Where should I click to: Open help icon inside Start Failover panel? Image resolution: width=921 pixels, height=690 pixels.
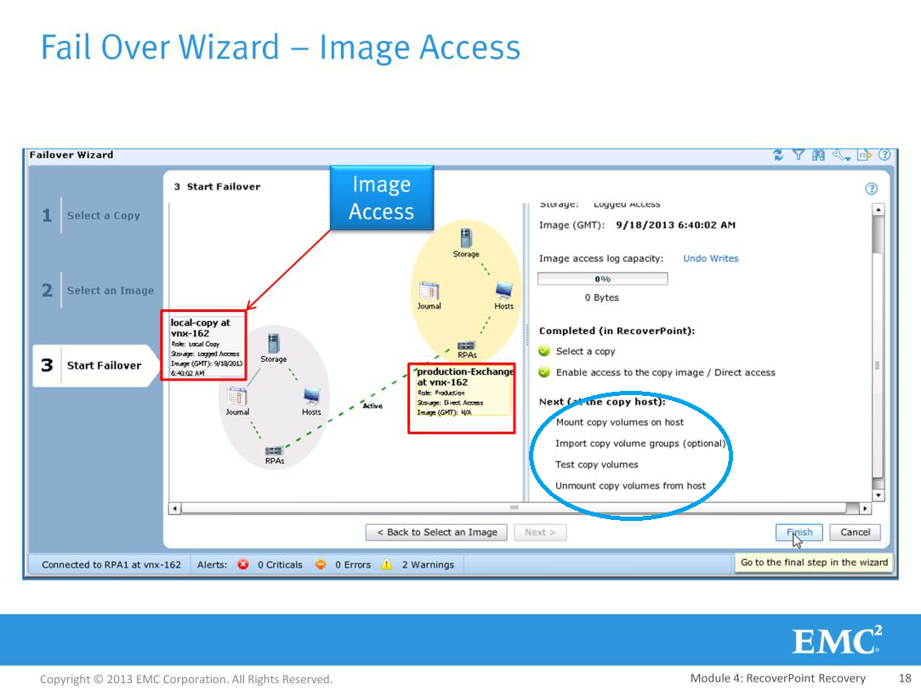[x=871, y=189]
